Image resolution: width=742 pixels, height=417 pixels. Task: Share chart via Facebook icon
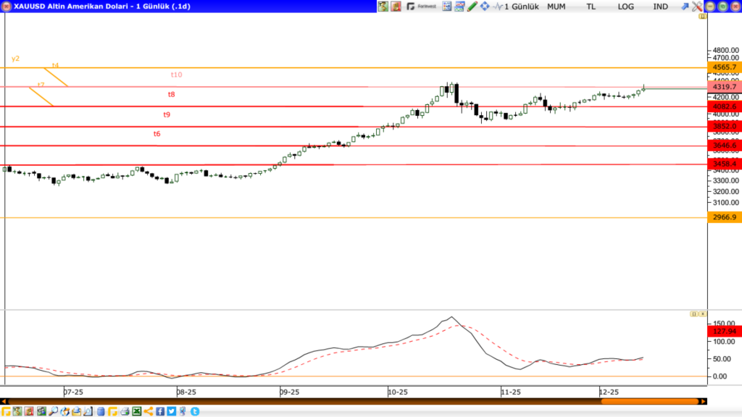[x=160, y=411]
